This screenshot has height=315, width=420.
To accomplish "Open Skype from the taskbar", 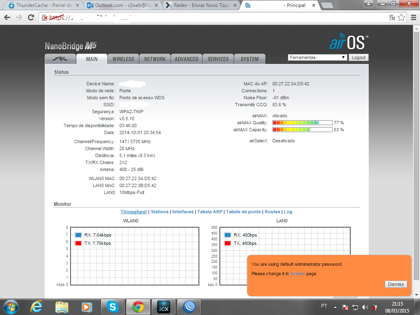I will pyautogui.click(x=113, y=307).
